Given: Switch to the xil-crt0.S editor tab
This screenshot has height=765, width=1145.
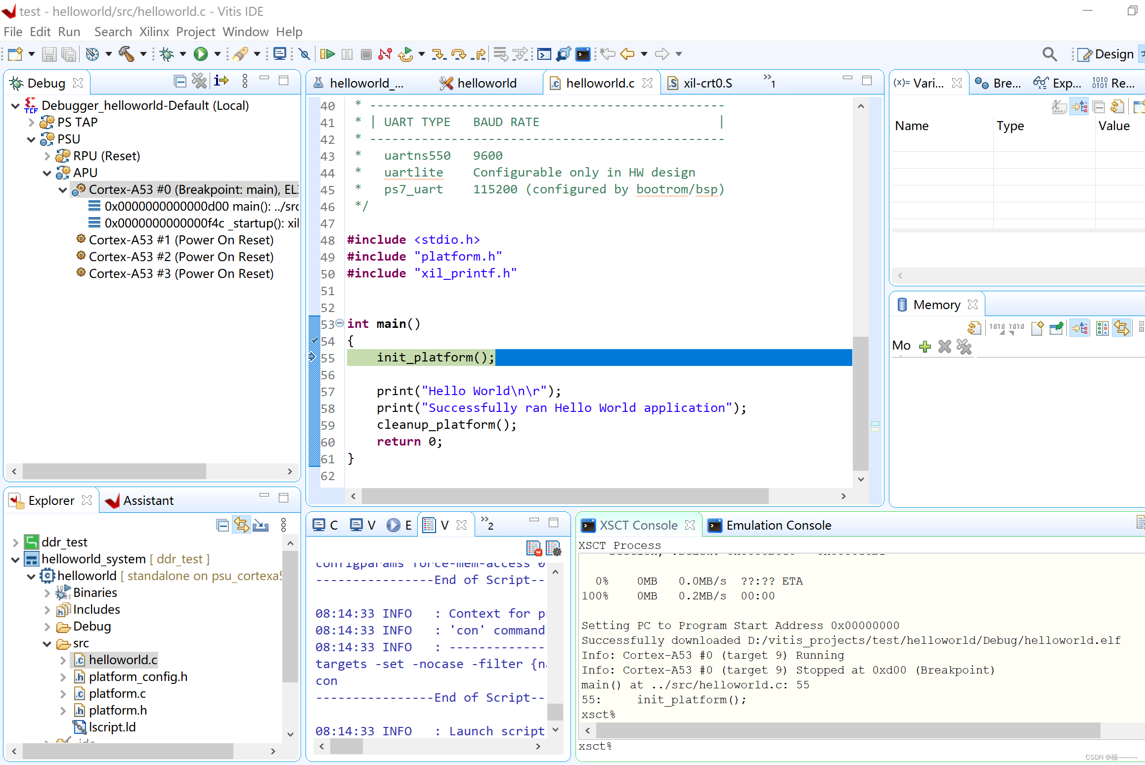Looking at the screenshot, I should click(707, 83).
